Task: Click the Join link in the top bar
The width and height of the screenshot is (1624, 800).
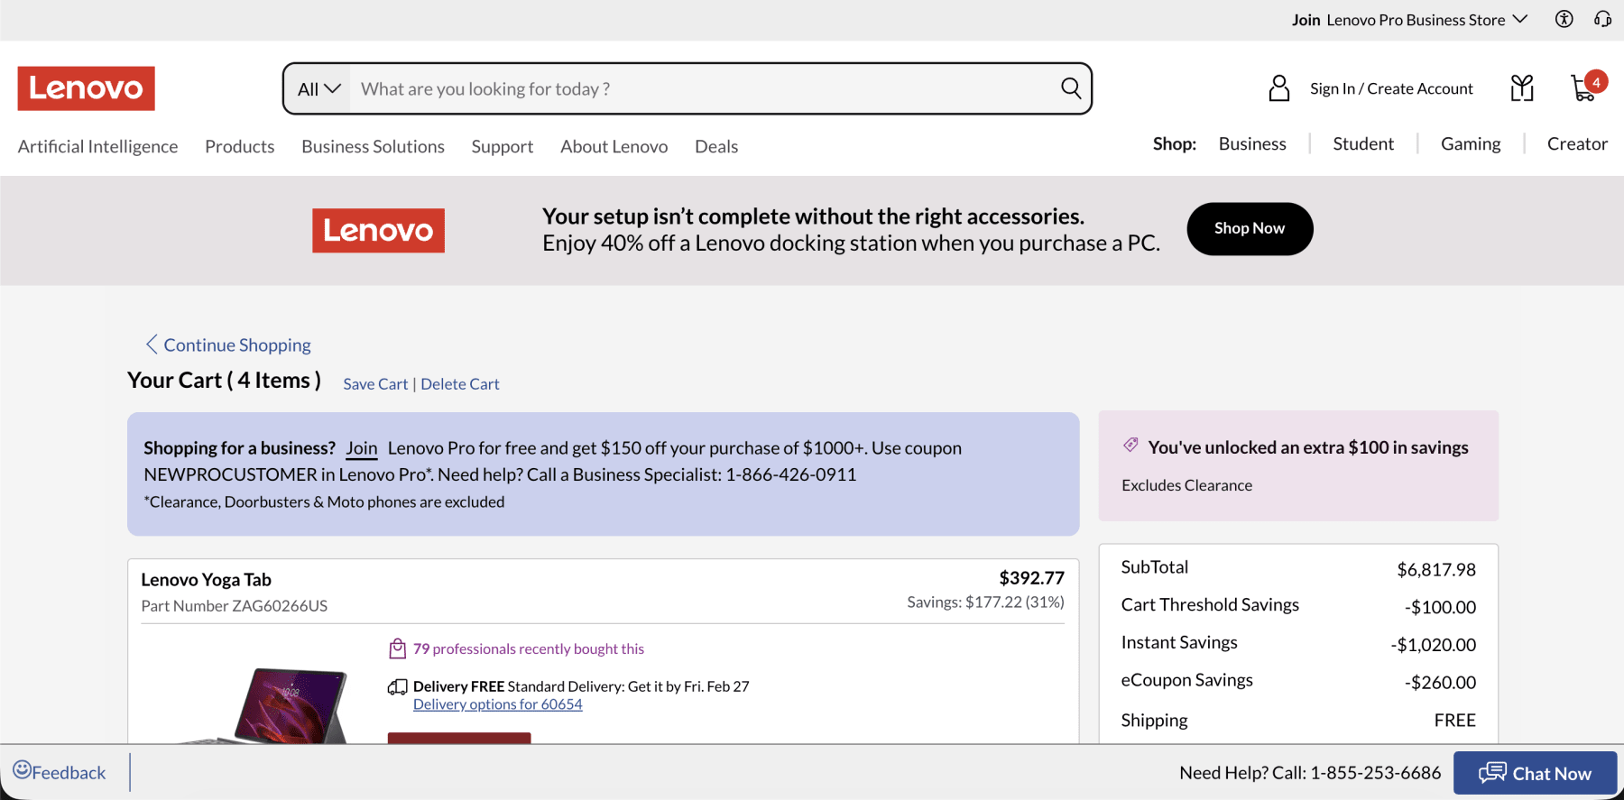Action: click(1306, 20)
